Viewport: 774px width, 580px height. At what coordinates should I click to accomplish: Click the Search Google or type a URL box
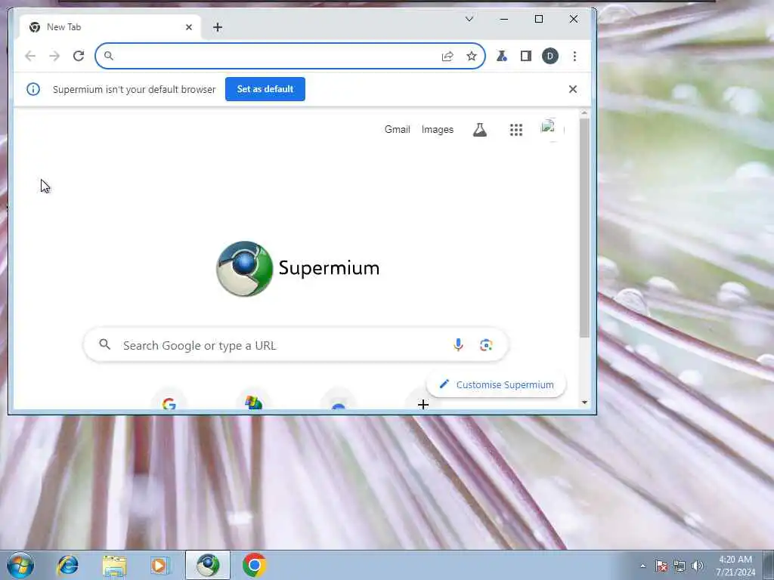click(296, 345)
